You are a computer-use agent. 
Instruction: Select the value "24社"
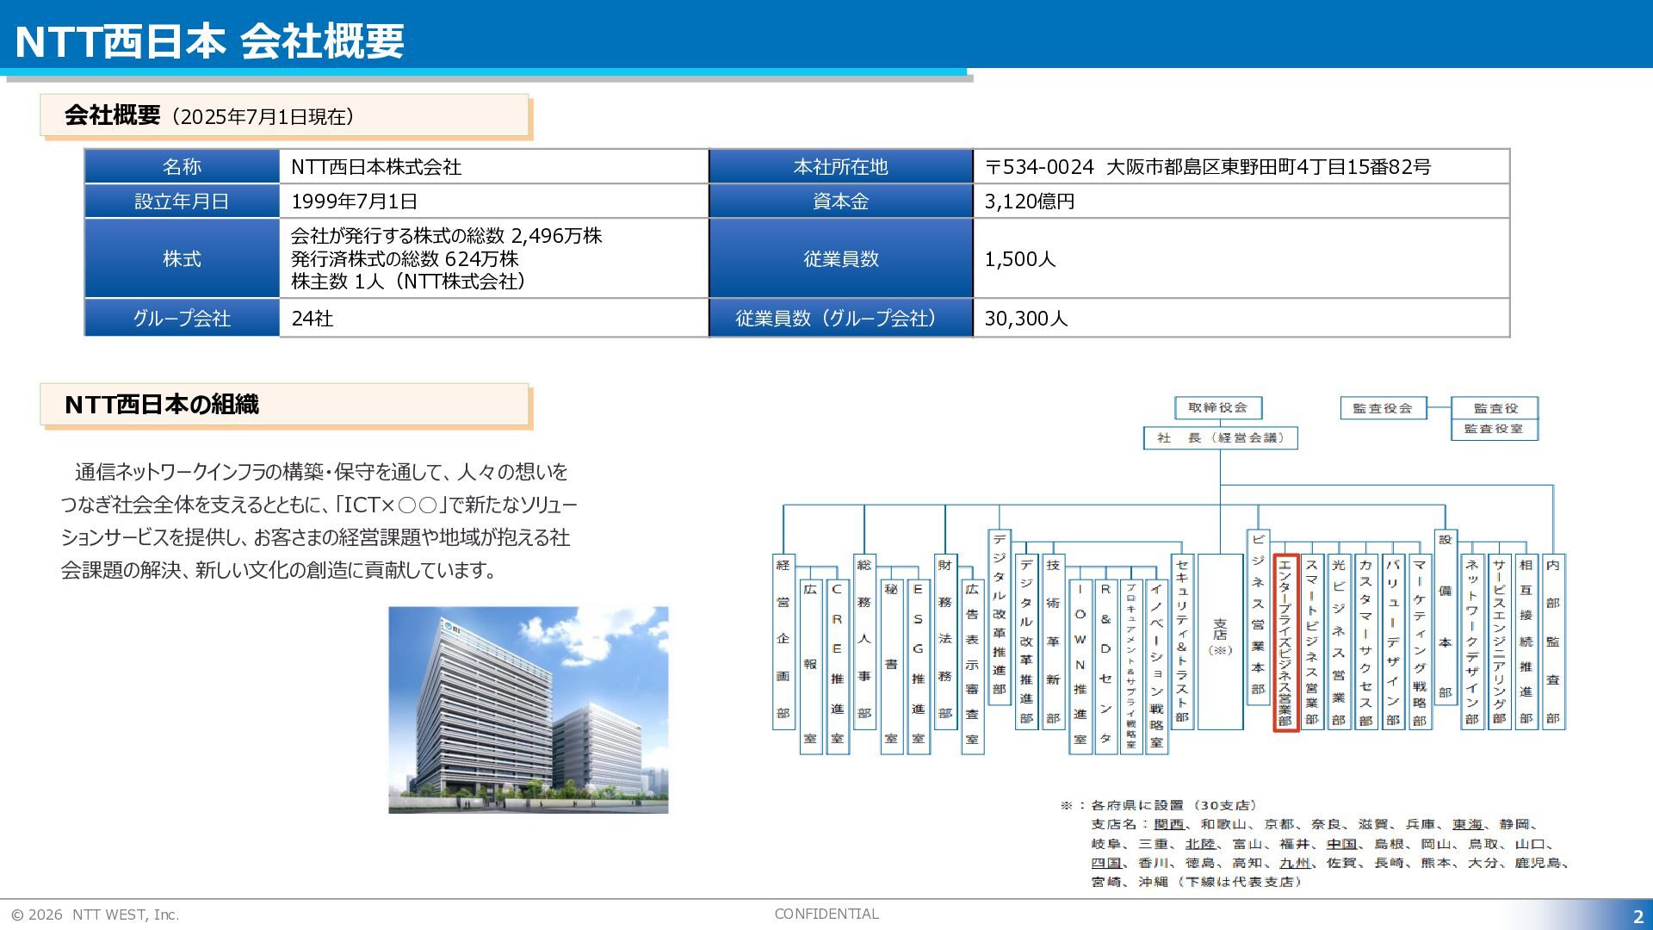point(312,319)
